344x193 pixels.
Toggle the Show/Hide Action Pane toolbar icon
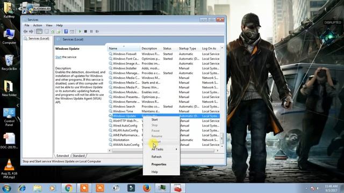(x=71, y=32)
